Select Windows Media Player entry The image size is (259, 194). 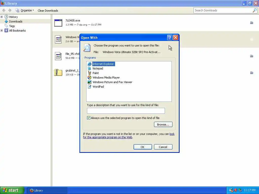(106, 78)
